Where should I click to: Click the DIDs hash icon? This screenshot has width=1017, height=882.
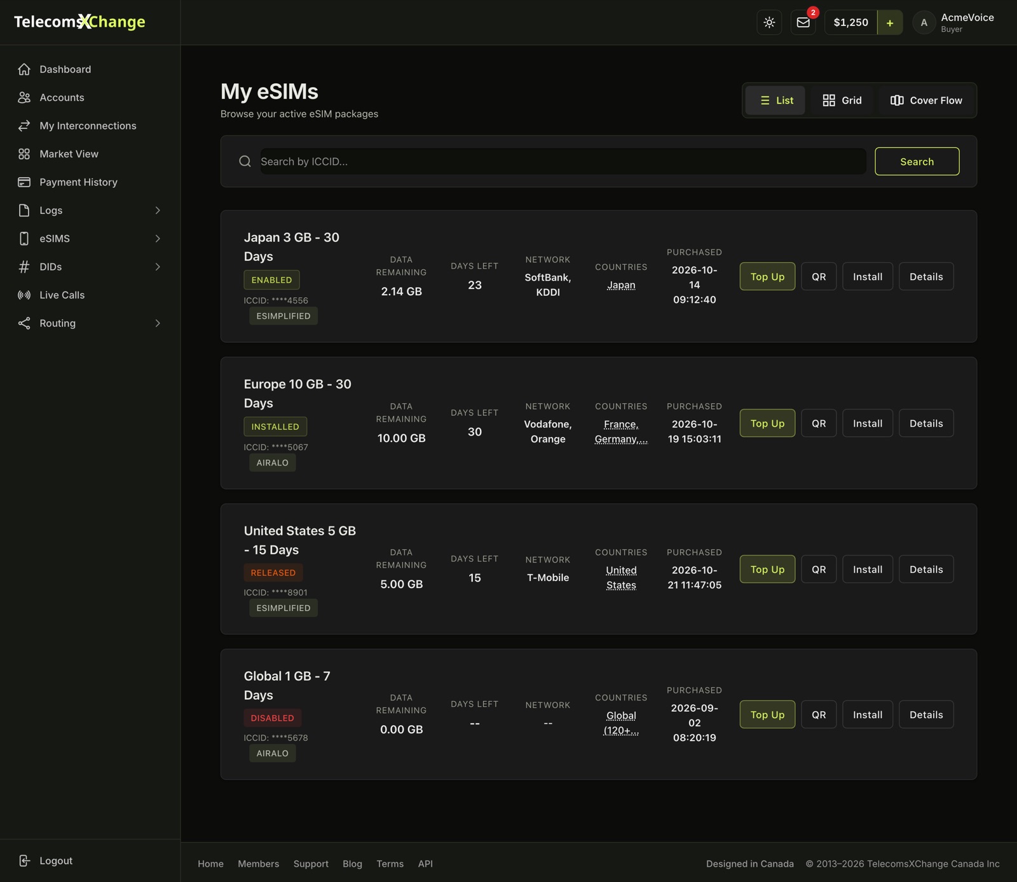[24, 267]
